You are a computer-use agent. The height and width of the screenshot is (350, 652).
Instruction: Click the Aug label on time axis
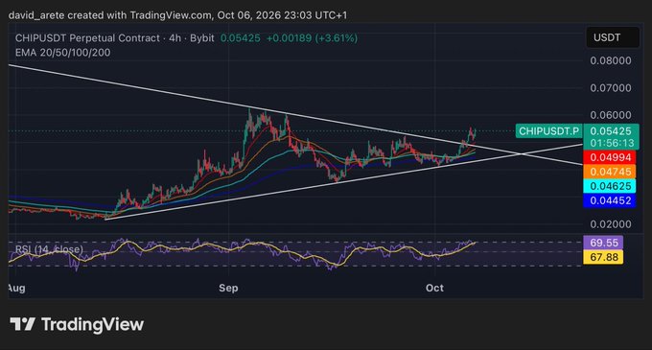[16, 288]
